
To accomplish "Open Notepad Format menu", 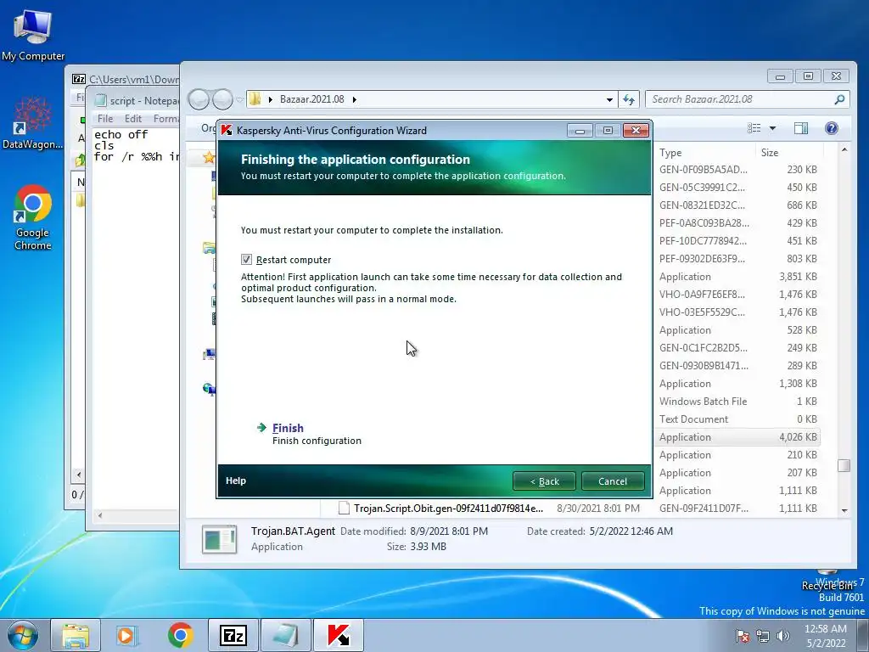I will point(165,119).
